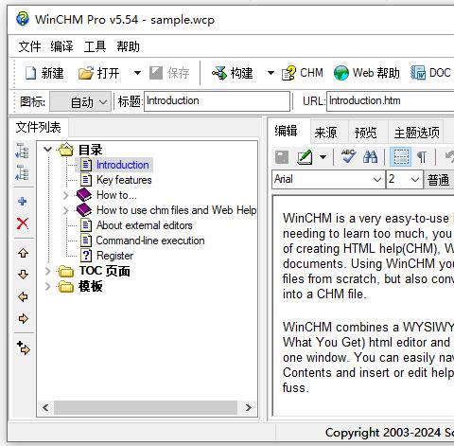Click the 标题 Introduction input field

tap(217, 101)
